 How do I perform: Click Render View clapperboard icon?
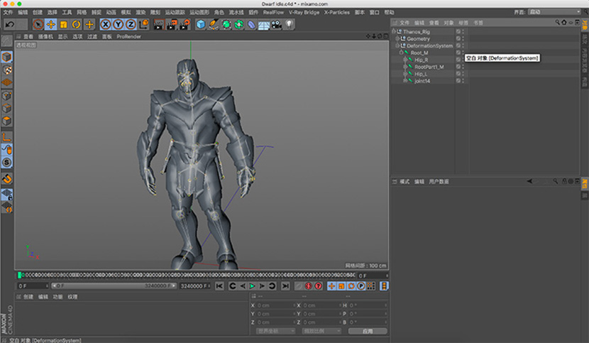tap(159, 25)
